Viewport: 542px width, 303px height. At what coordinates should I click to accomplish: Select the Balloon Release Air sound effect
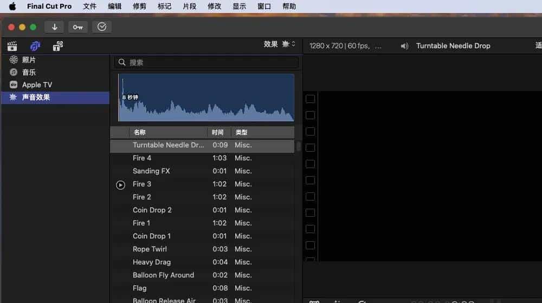[202, 300]
